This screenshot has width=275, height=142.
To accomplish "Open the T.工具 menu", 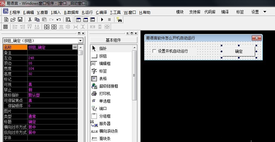I will [115, 13].
